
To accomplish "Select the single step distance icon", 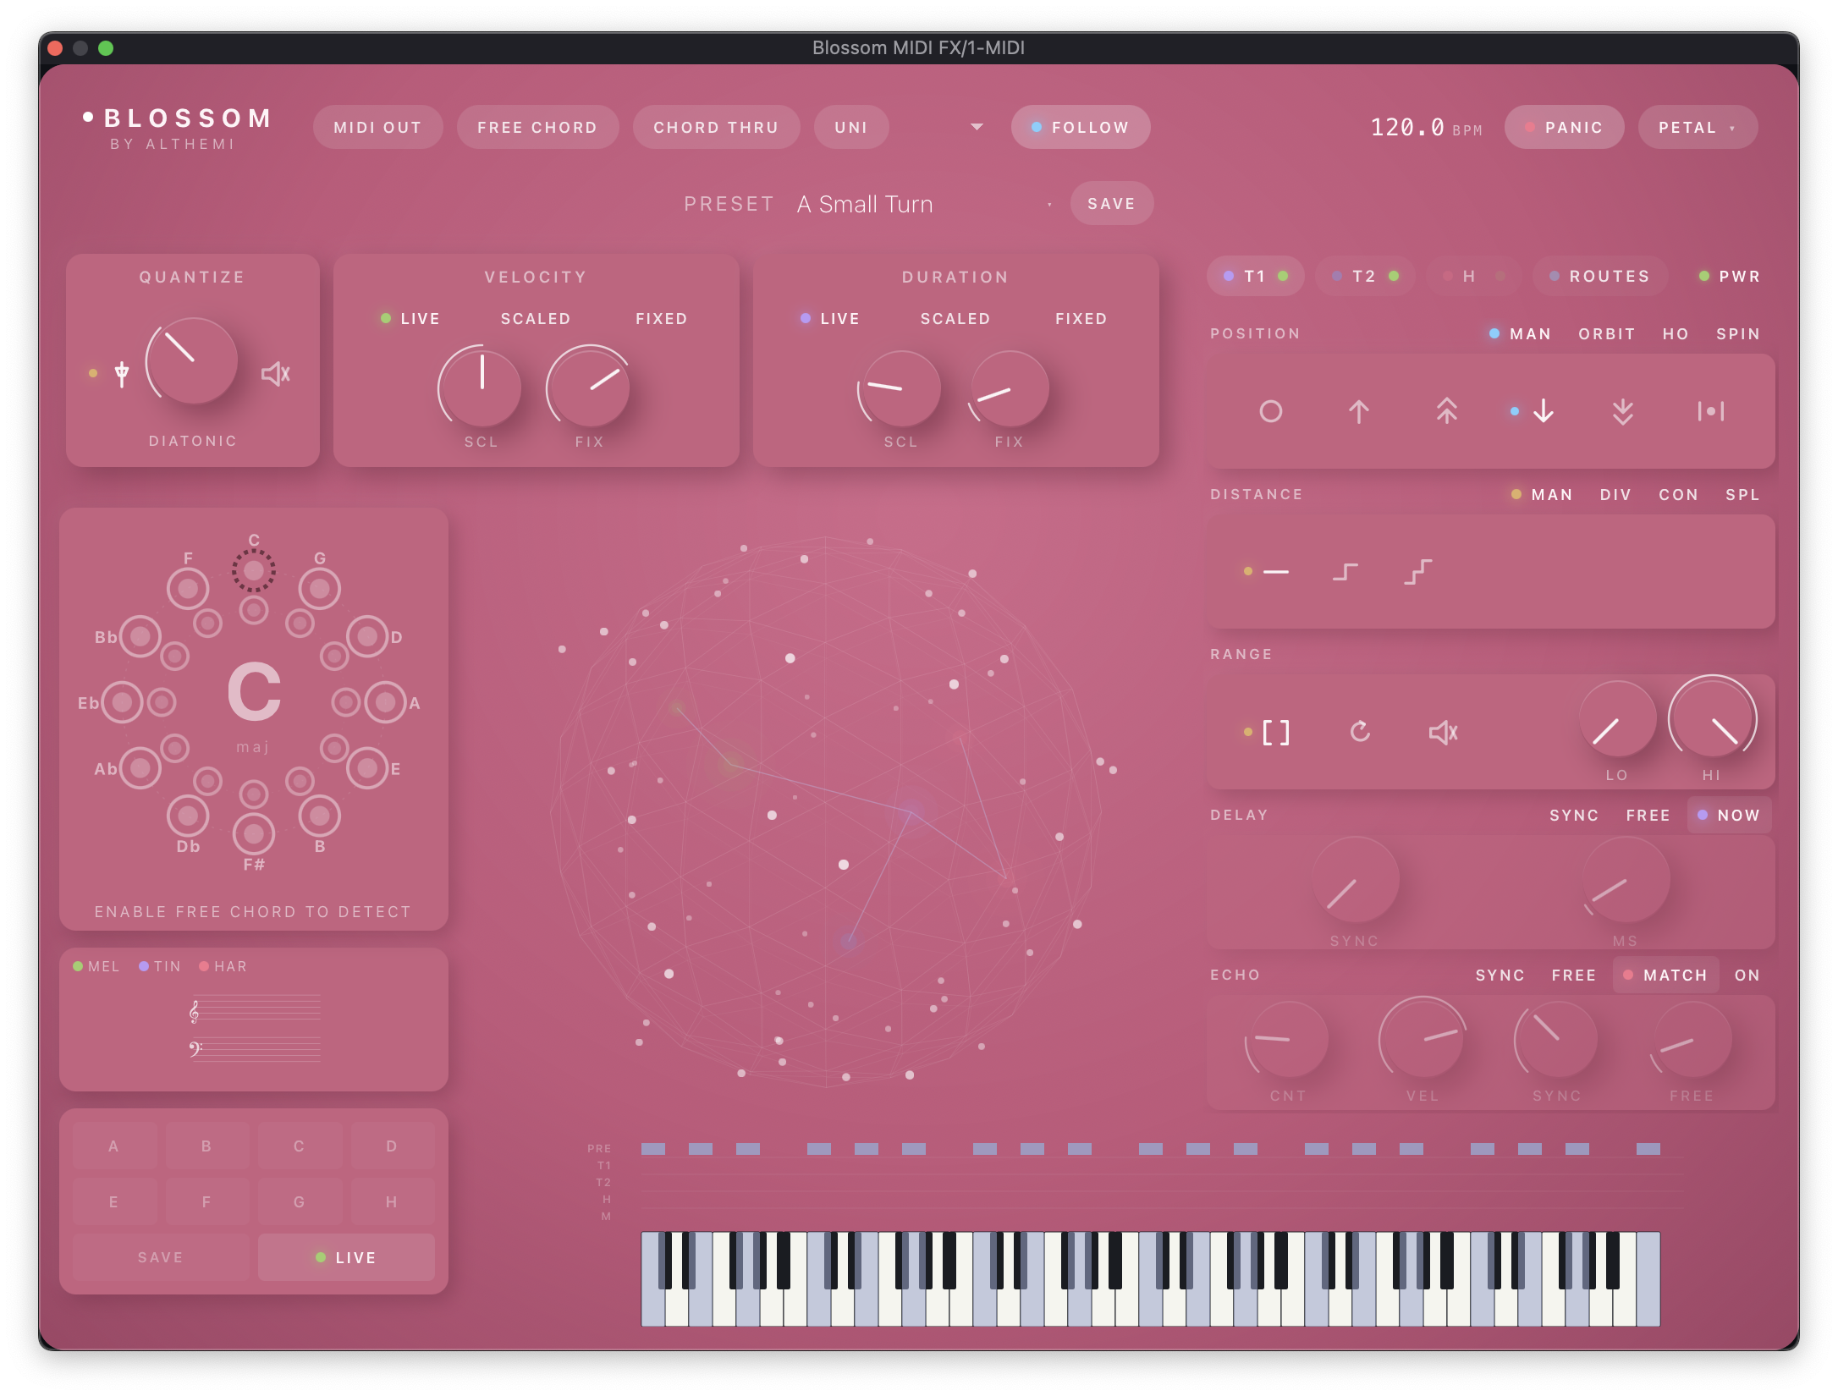I will click(1345, 572).
